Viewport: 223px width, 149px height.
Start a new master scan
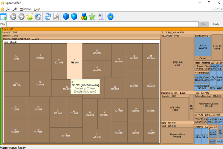[48, 17]
